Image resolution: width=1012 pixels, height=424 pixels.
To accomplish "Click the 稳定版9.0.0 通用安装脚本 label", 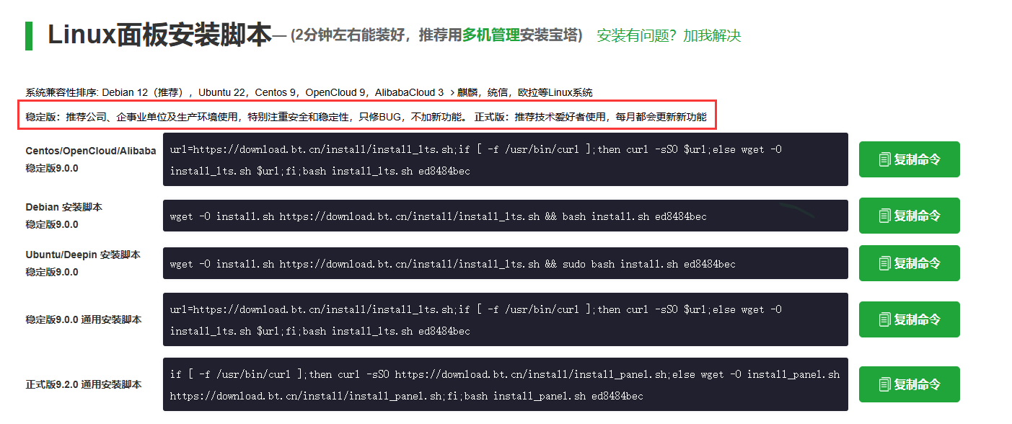I will (x=84, y=319).
